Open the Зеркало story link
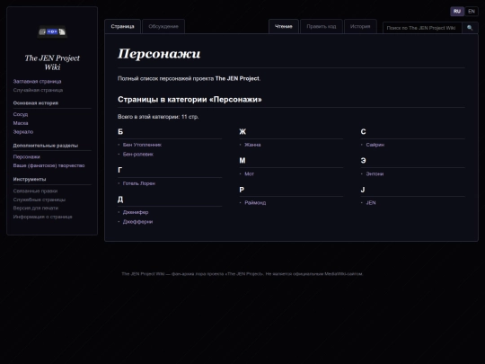 (x=22, y=131)
